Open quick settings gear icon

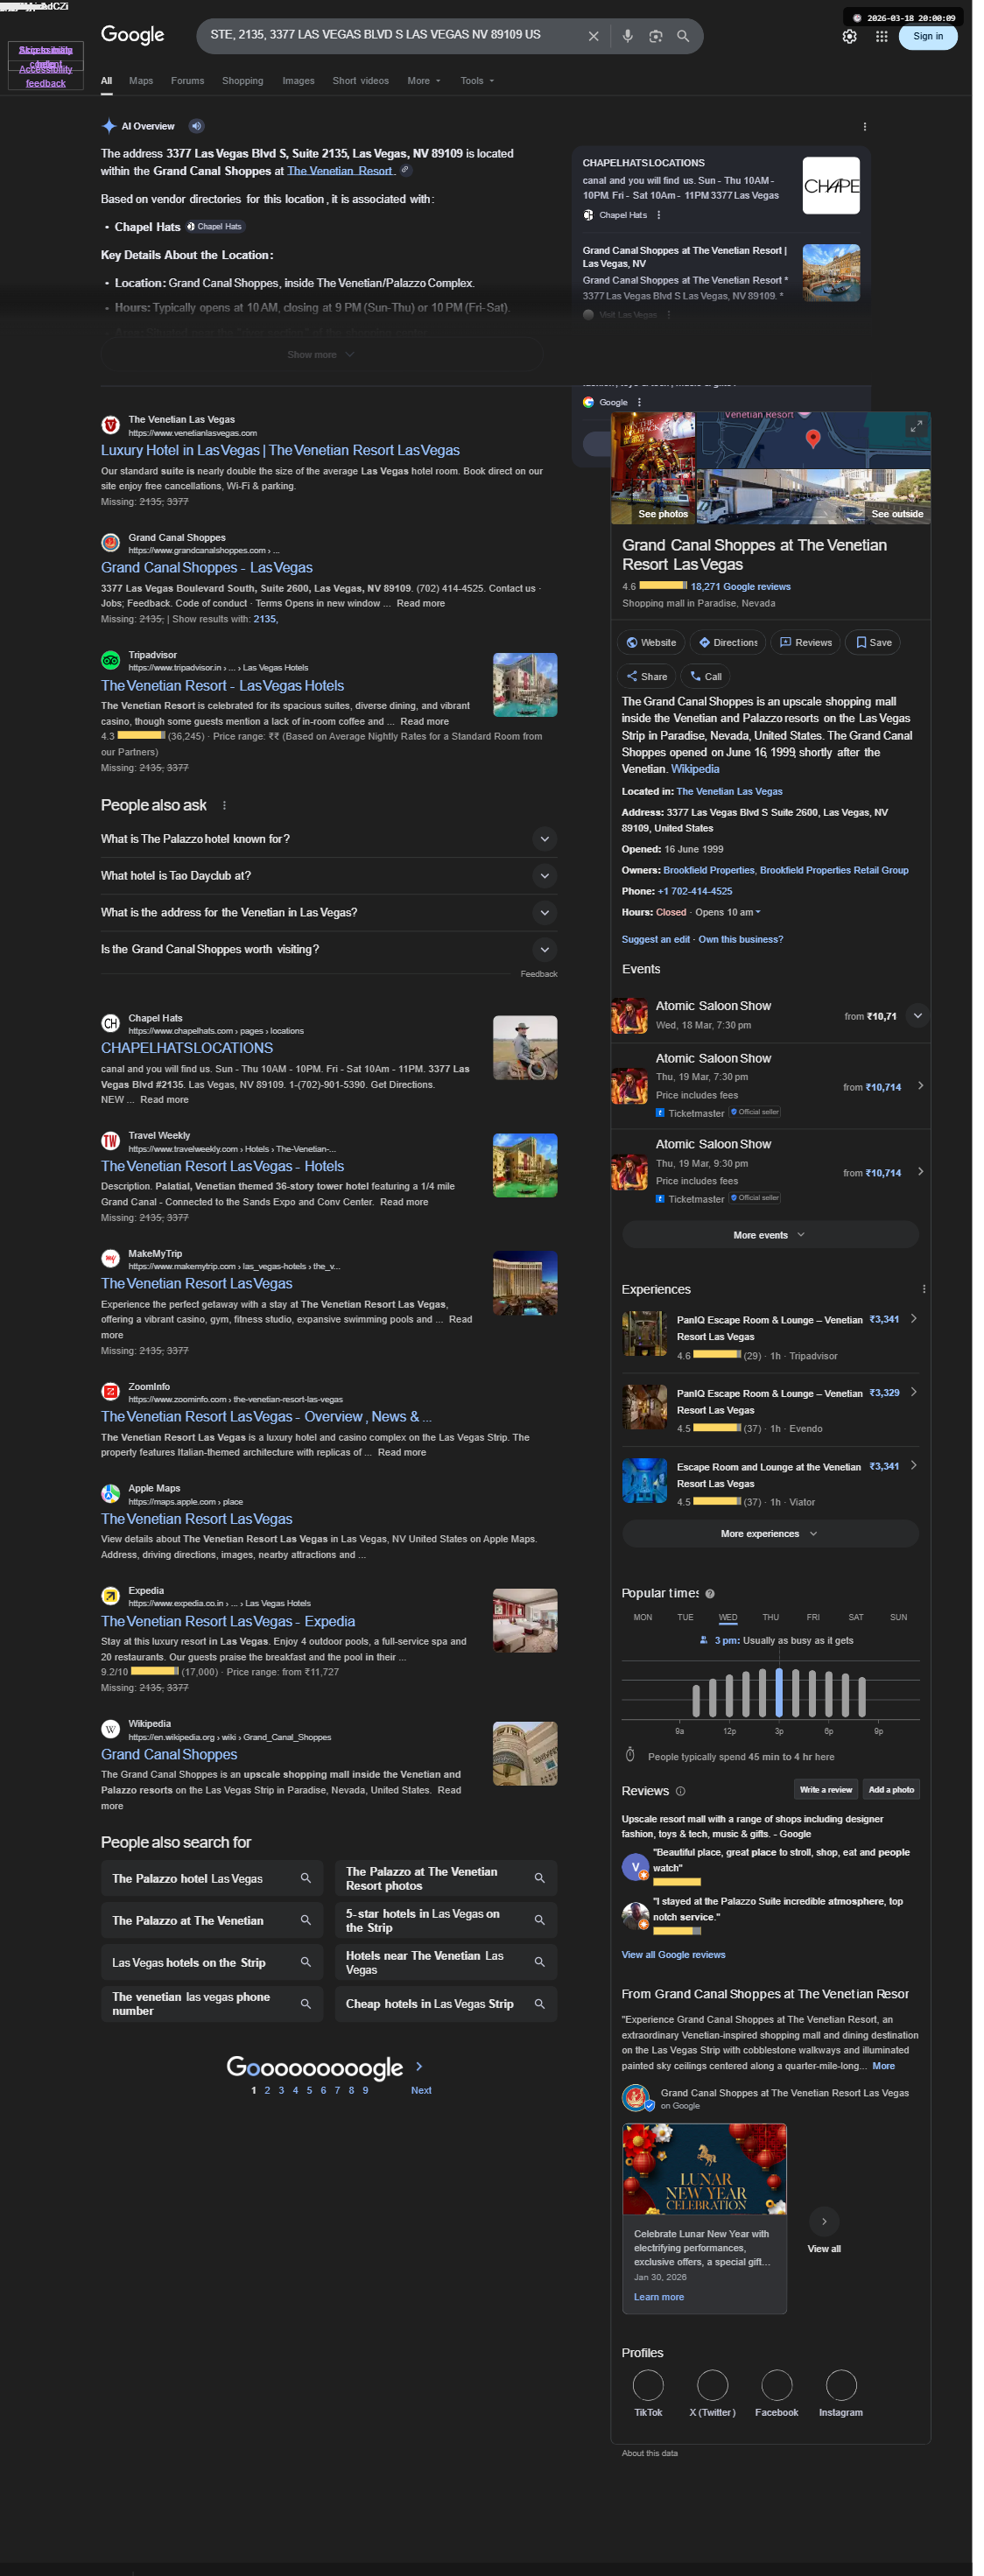[849, 36]
